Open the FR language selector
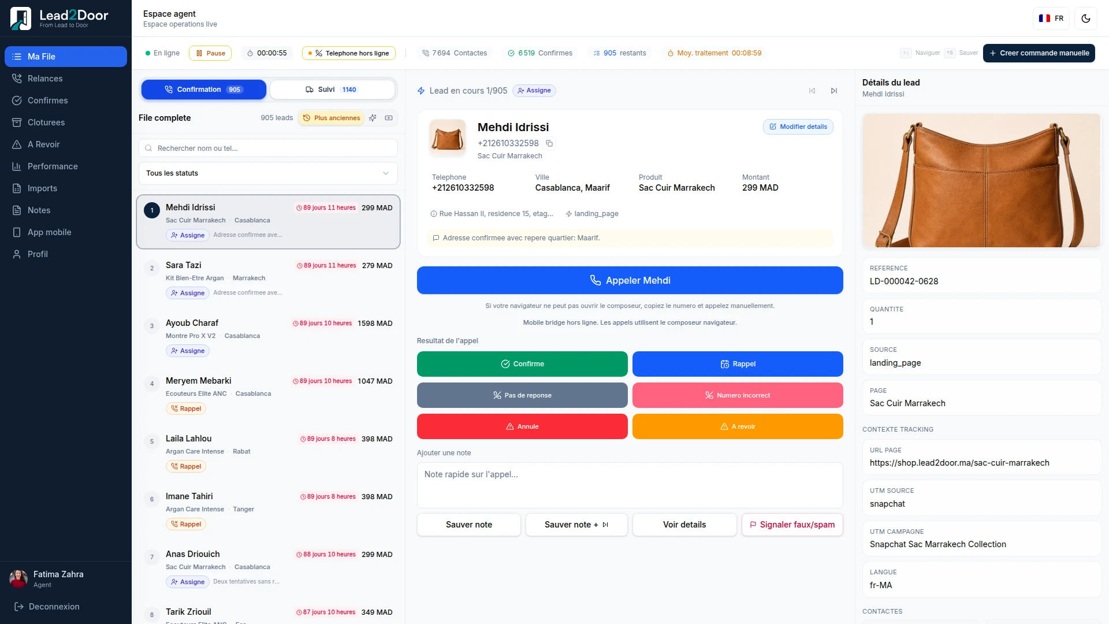1109x624 pixels. point(1051,18)
